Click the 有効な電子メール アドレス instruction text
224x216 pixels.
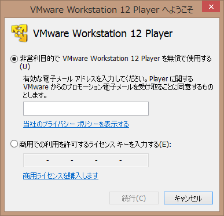118,87
